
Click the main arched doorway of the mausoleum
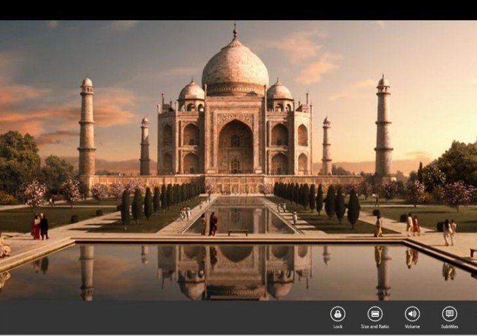coord(235,149)
